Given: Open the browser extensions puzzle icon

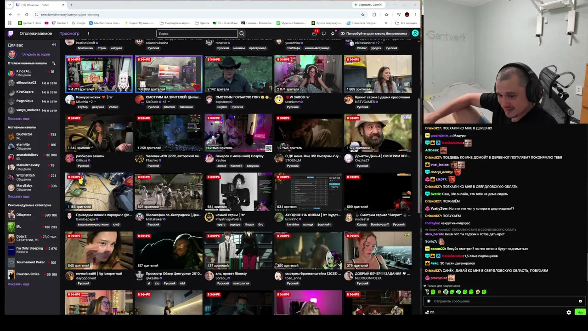Looking at the screenshot, I should 374,14.
